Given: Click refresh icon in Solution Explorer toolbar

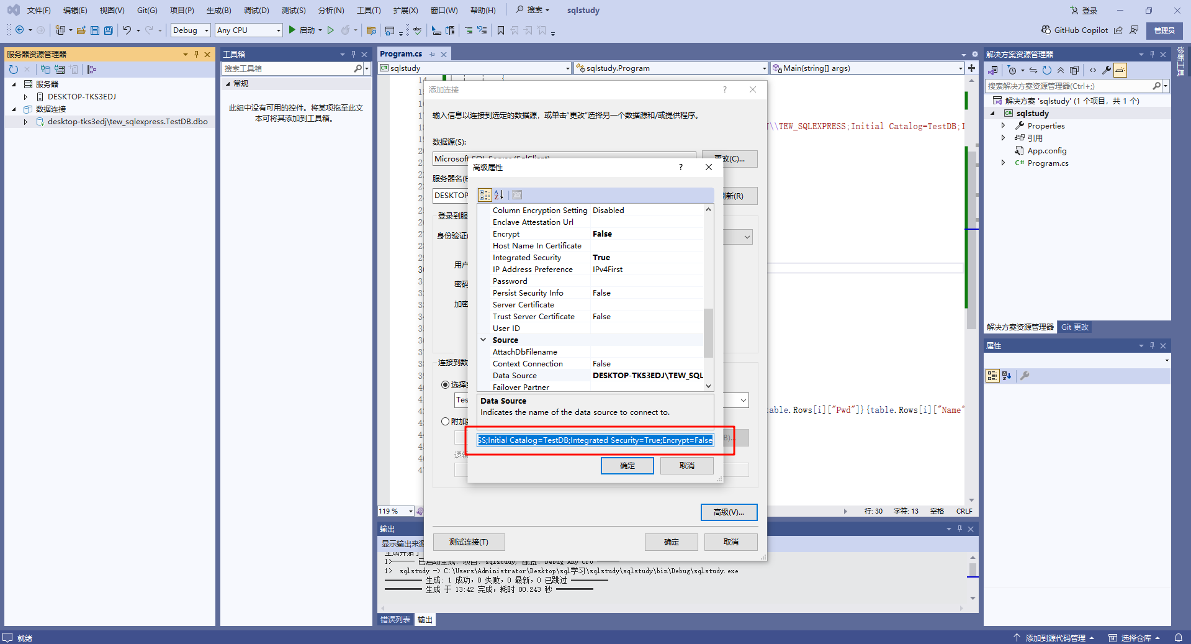Looking at the screenshot, I should pos(1047,70).
